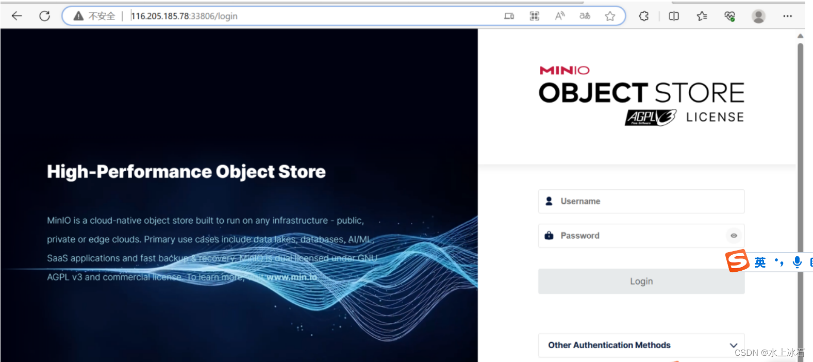The height and width of the screenshot is (362, 813).
Task: Click the user icon in Username field
Action: pos(549,201)
